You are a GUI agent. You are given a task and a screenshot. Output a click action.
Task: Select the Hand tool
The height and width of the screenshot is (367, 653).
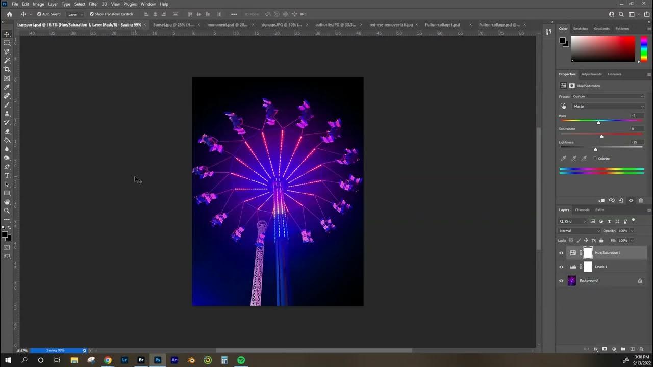tap(7, 202)
